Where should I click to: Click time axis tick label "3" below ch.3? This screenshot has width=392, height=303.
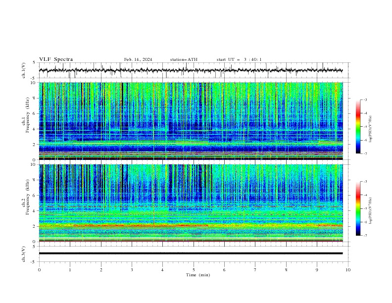132,270
